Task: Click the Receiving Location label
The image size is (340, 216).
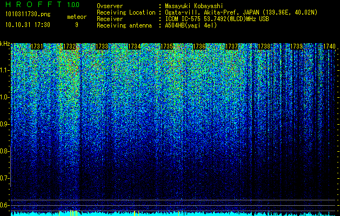Action: (126, 12)
